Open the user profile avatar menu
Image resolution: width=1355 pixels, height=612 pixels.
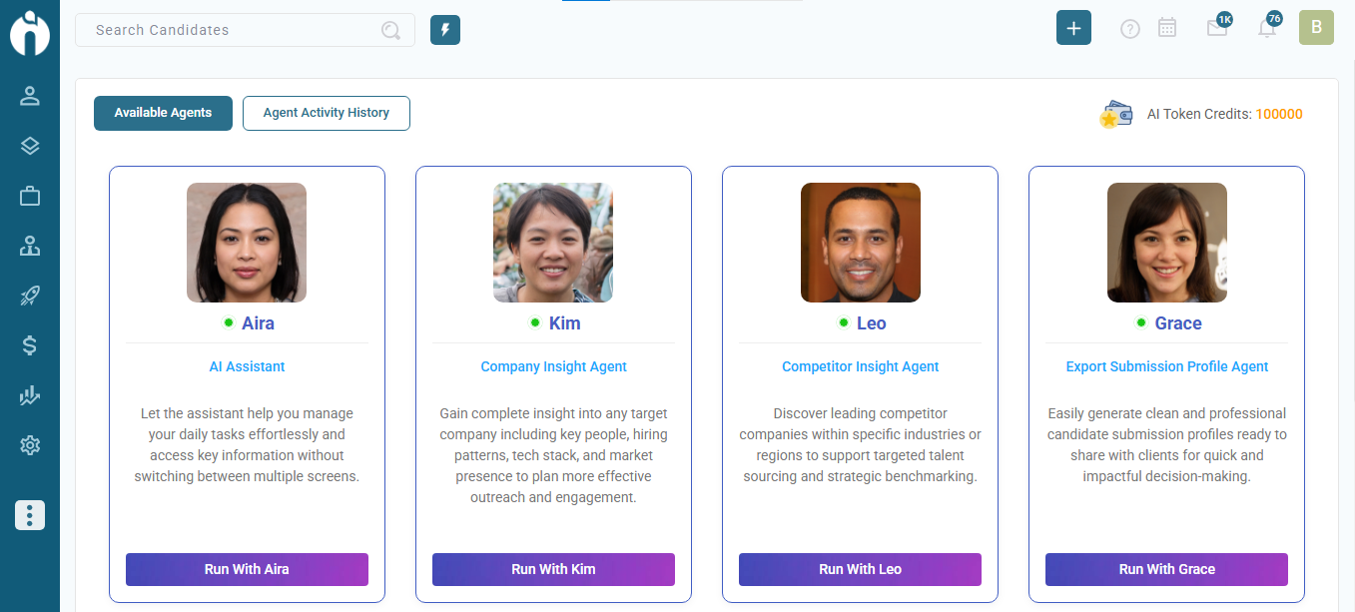pyautogui.click(x=1316, y=28)
